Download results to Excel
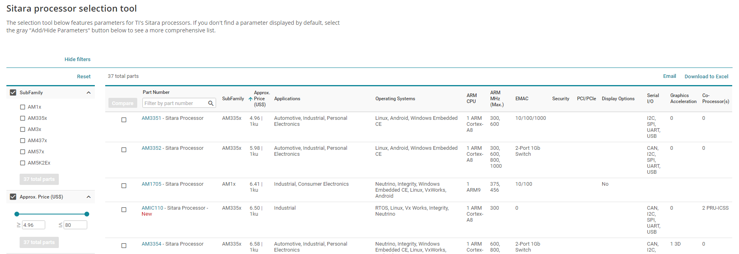739x254 pixels. click(706, 77)
